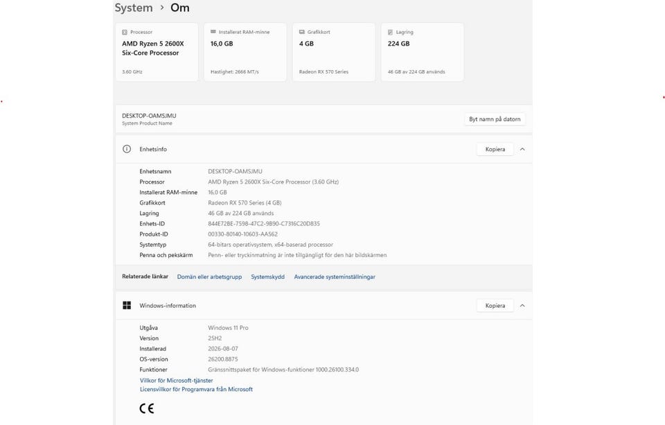665x425 pixels.
Task: Collapse the Enhetsinfo section chevron
Action: click(522, 149)
